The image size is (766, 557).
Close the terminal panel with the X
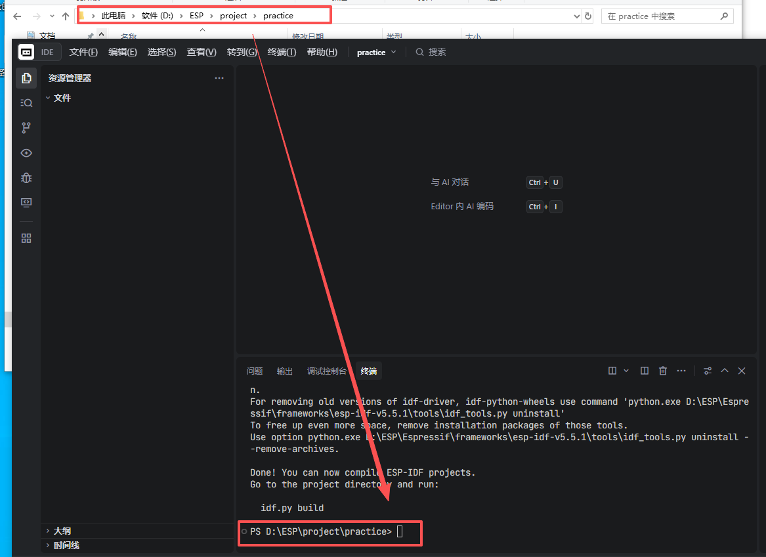742,371
